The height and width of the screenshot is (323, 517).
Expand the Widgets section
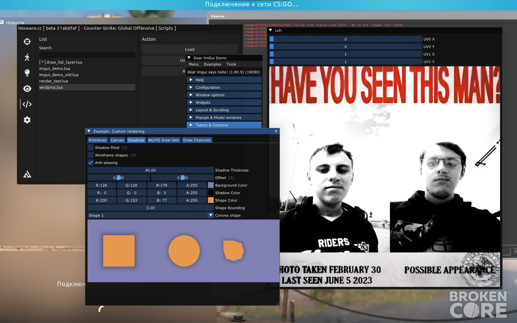224,103
